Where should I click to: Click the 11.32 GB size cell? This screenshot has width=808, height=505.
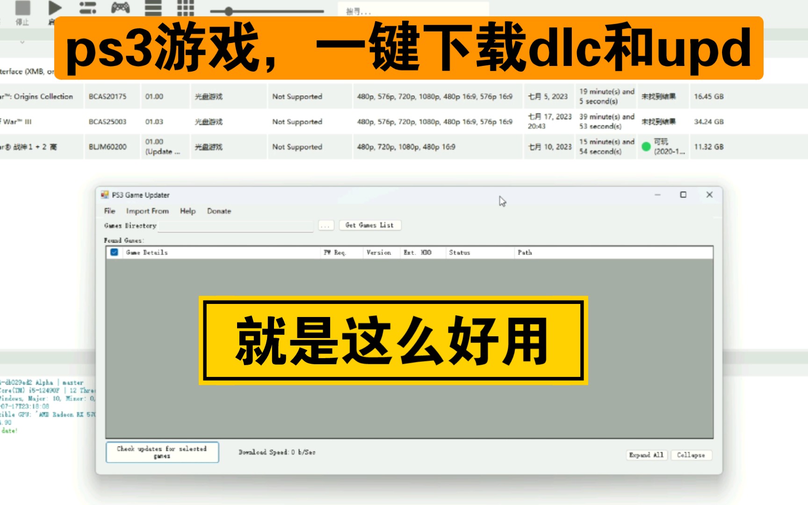tap(708, 147)
